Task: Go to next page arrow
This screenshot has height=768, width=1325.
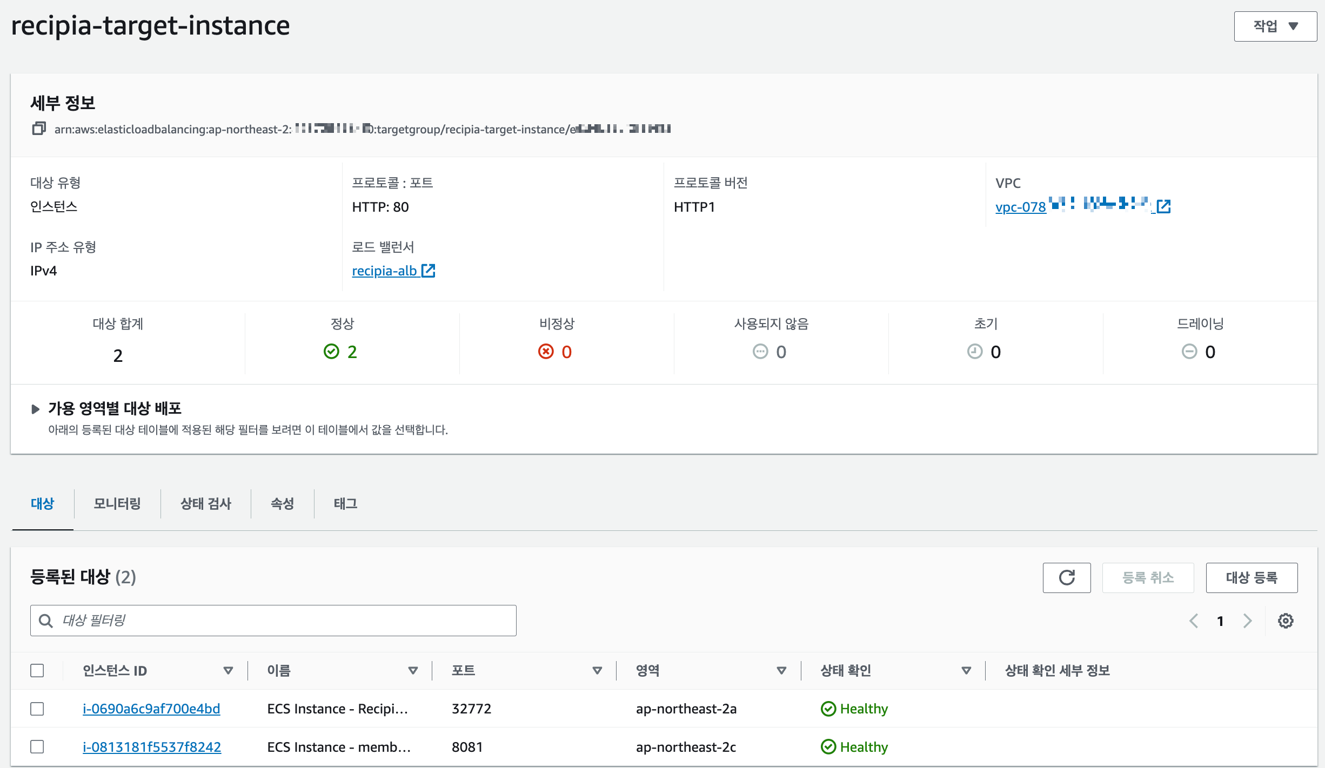Action: point(1247,621)
